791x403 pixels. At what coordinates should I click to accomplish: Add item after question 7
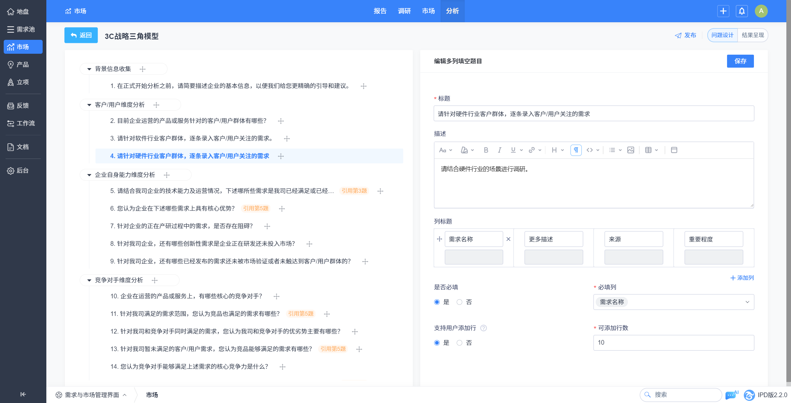267,226
